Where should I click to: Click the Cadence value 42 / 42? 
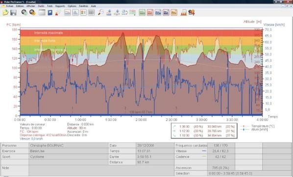coord(220,156)
